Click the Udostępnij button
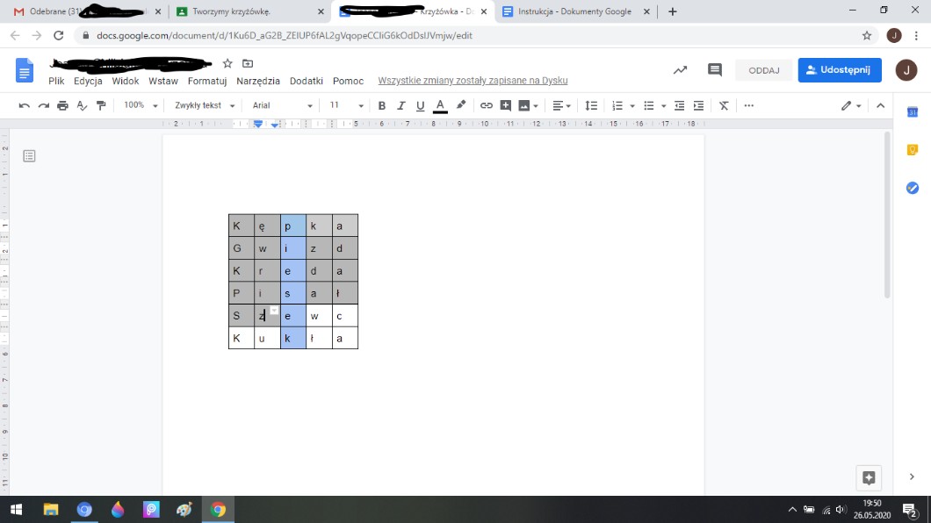The width and height of the screenshot is (931, 523). [x=839, y=70]
